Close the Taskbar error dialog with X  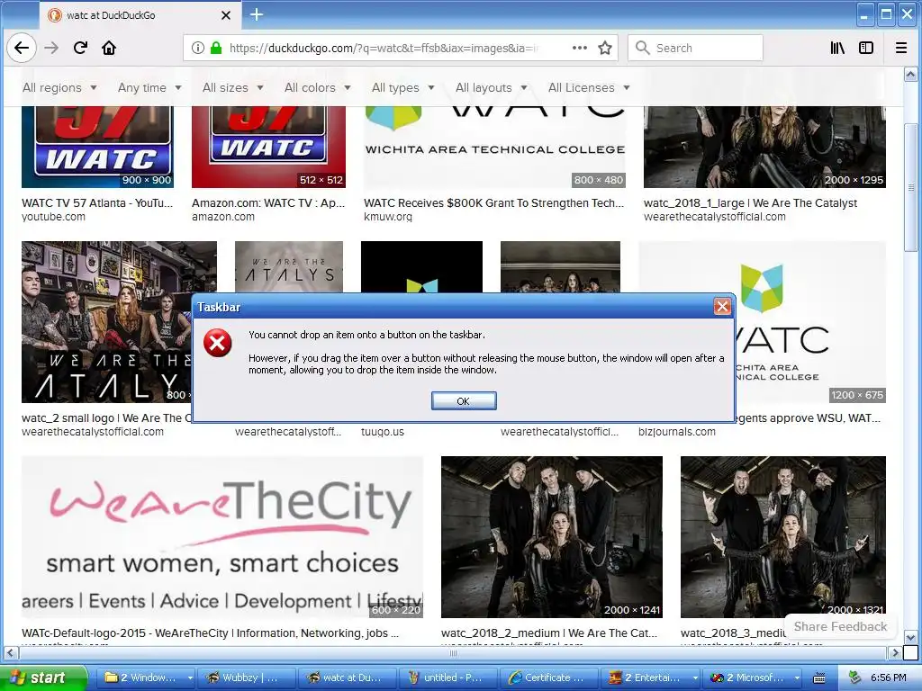click(x=722, y=306)
